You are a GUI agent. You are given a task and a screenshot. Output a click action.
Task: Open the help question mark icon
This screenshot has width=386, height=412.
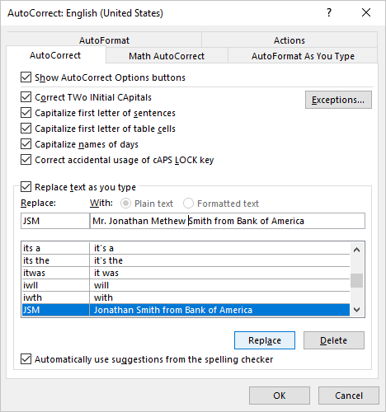click(329, 12)
